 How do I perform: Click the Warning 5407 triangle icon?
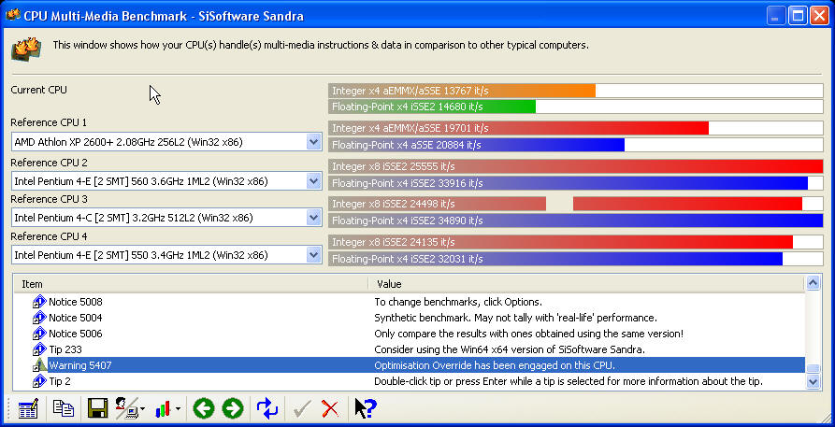39,364
